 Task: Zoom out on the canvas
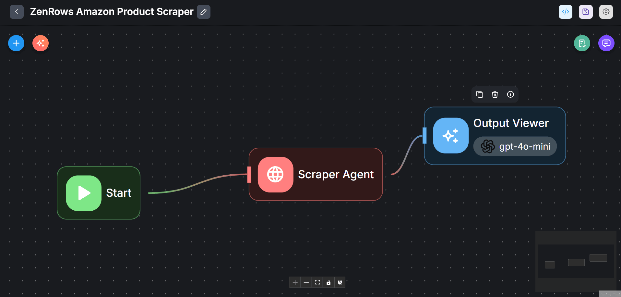click(306, 282)
